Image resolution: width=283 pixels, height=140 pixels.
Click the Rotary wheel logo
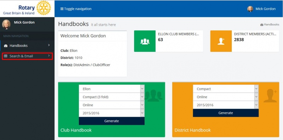point(44,8)
